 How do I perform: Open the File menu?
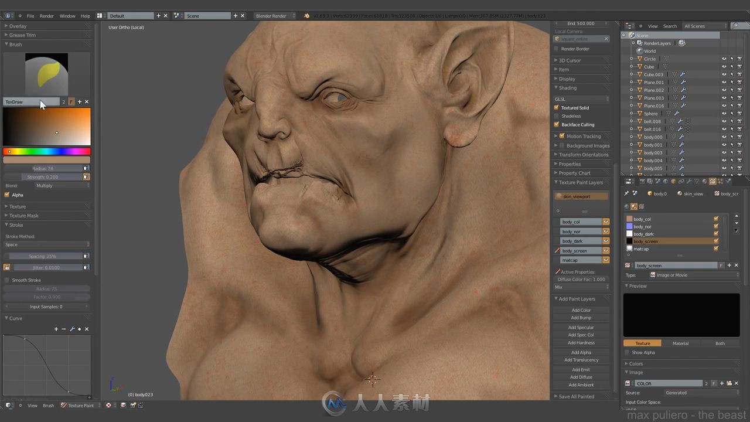pyautogui.click(x=30, y=16)
